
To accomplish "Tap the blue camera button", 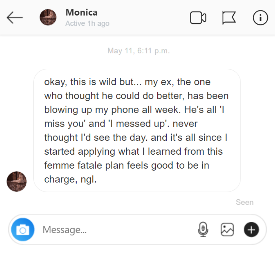I will (23, 230).
